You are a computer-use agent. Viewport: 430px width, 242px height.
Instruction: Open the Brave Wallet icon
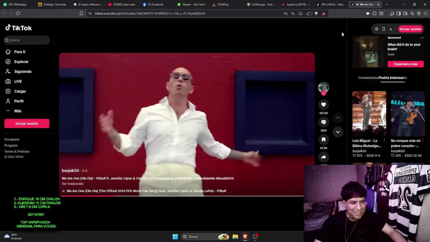pyautogui.click(x=405, y=13)
